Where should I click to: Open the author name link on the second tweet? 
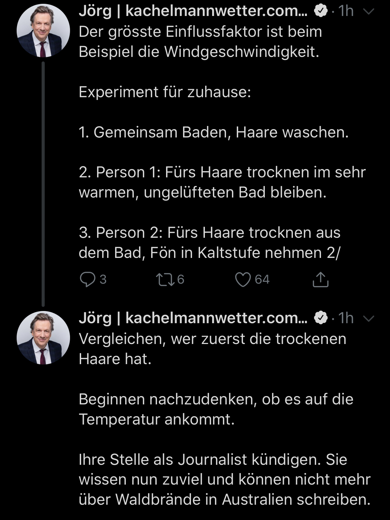pos(193,318)
